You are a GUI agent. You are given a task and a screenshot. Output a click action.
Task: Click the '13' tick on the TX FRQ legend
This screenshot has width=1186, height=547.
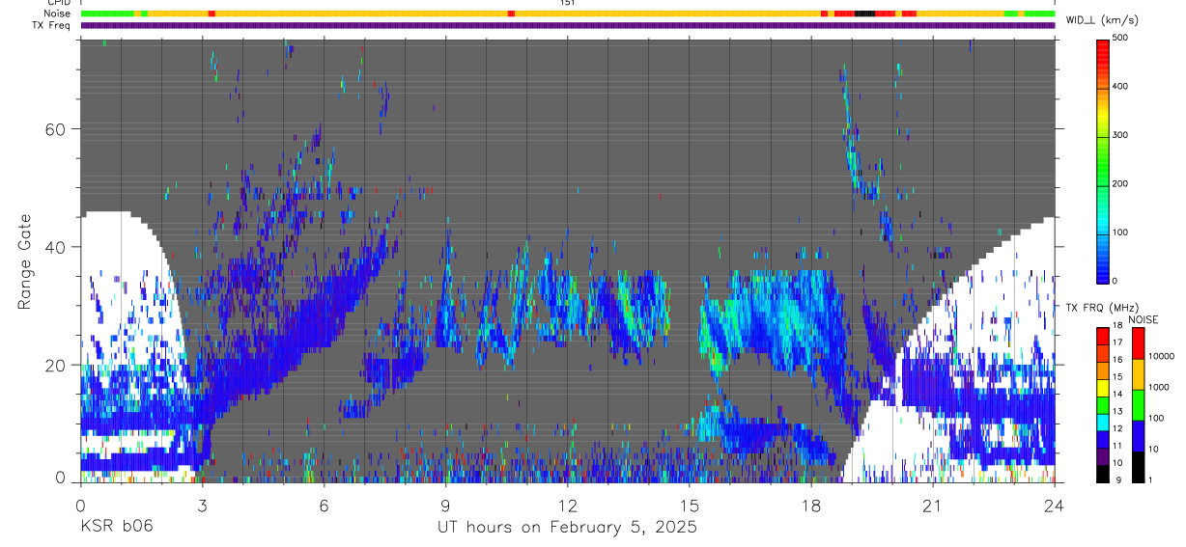coord(1117,412)
